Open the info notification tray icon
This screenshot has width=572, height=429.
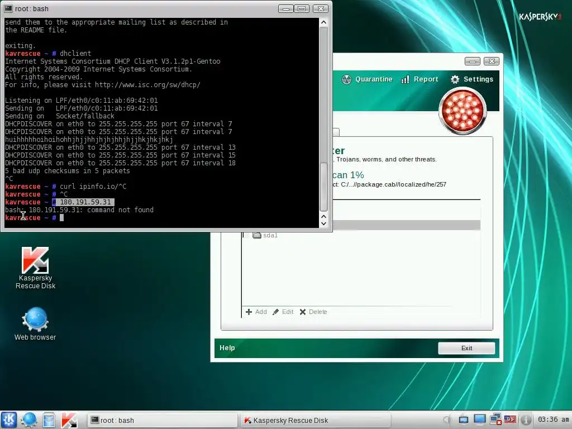pyautogui.click(x=526, y=420)
